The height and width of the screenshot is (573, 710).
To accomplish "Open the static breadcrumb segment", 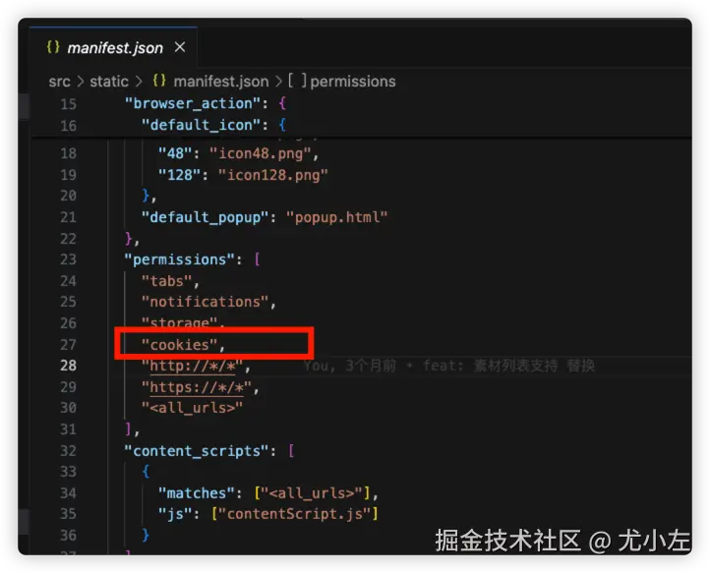I will (109, 82).
